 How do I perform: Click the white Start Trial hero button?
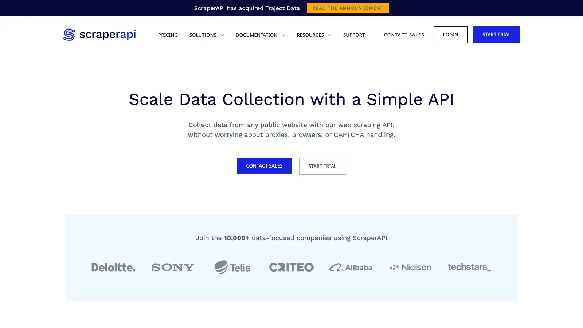(x=322, y=166)
